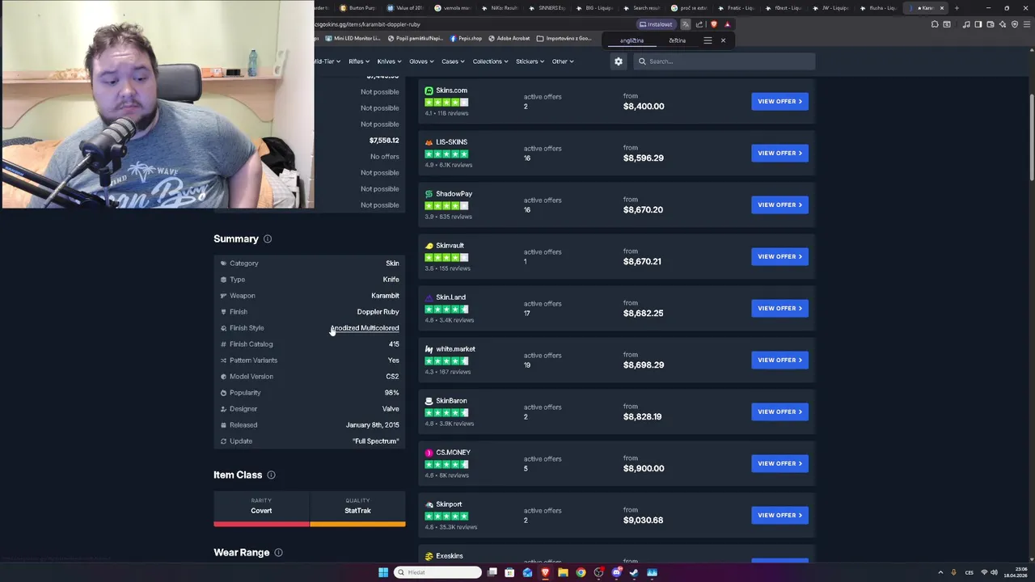
Task: Expand the Gloves dropdown menu
Action: pyautogui.click(x=421, y=61)
